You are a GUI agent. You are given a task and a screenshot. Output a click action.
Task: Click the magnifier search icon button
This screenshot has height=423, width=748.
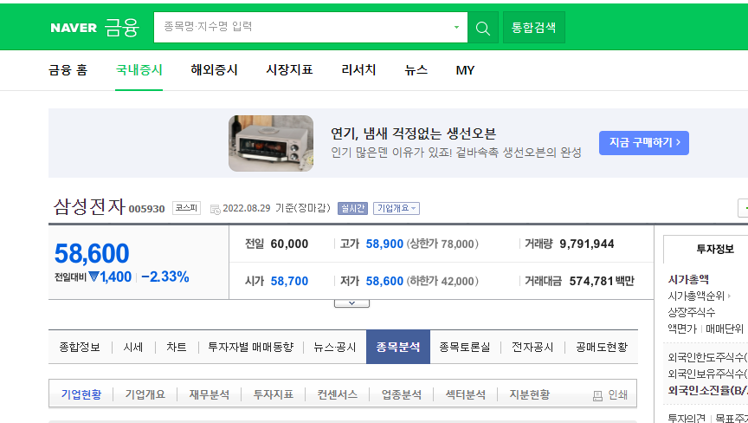483,28
